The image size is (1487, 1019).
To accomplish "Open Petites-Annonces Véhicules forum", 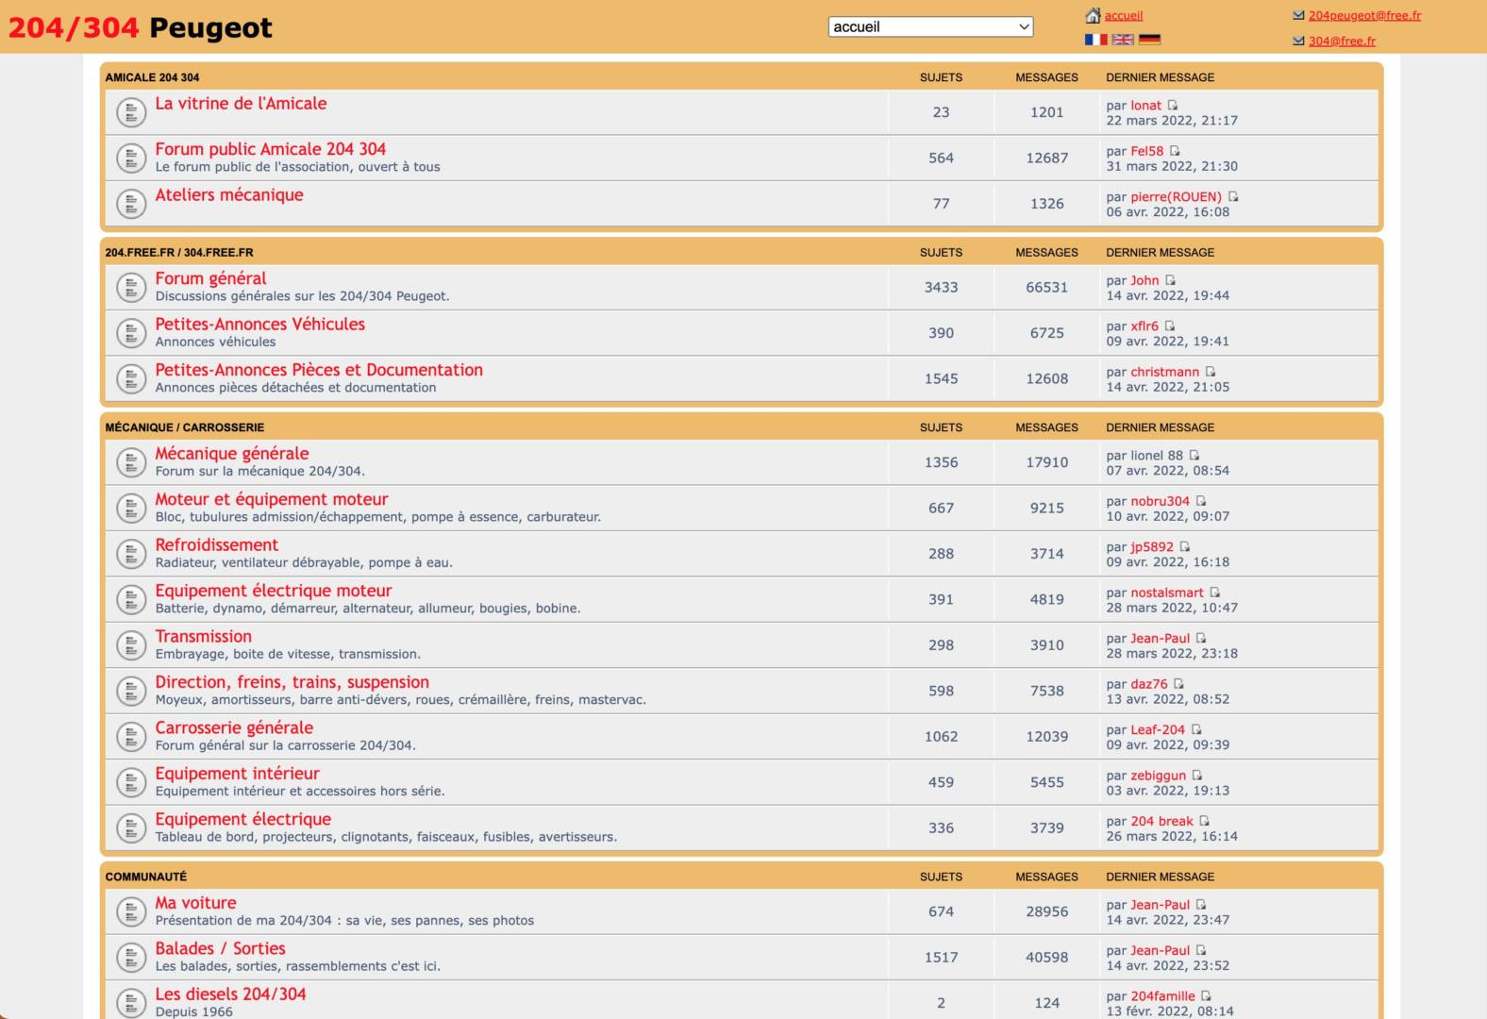I will tap(259, 324).
